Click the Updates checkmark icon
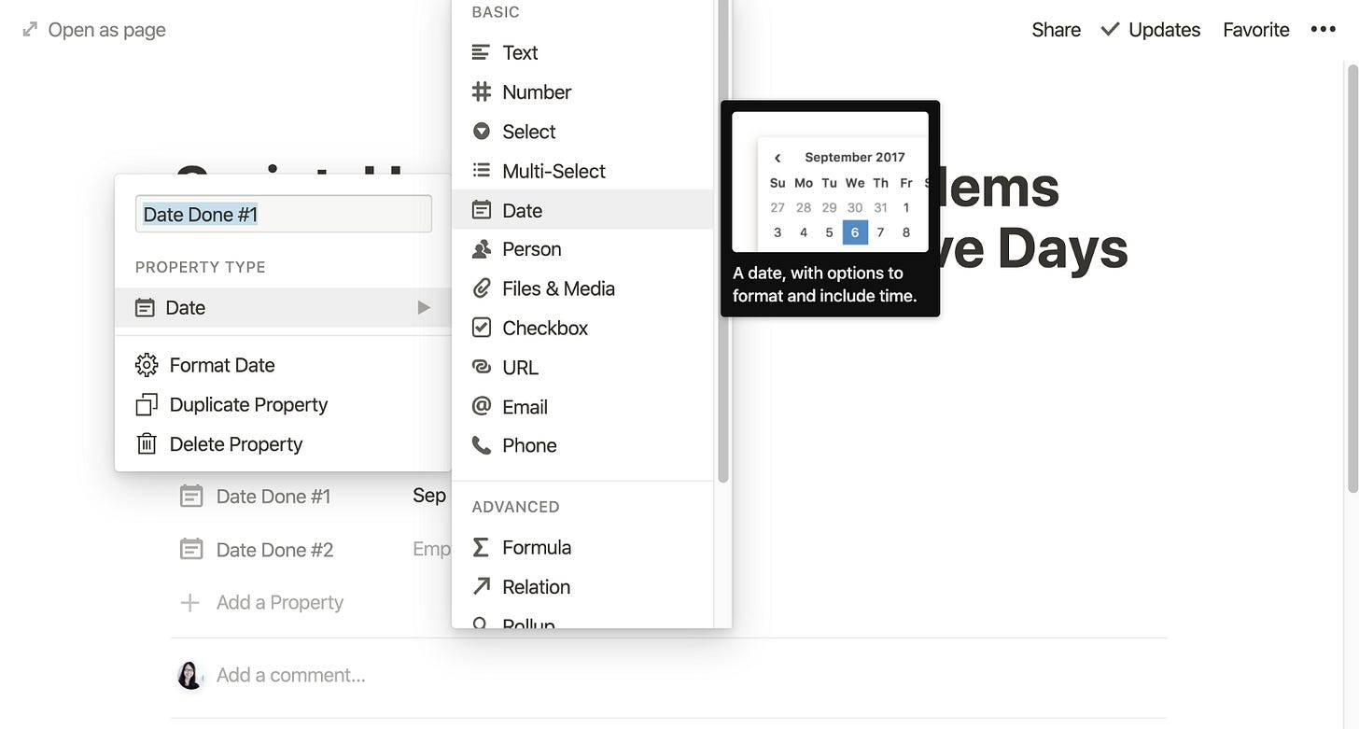Image resolution: width=1359 pixels, height=729 pixels. (x=1110, y=29)
